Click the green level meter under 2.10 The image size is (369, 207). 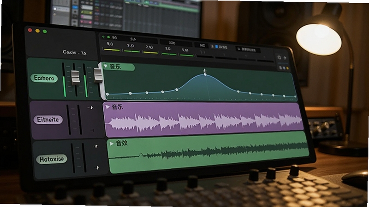click(131, 51)
